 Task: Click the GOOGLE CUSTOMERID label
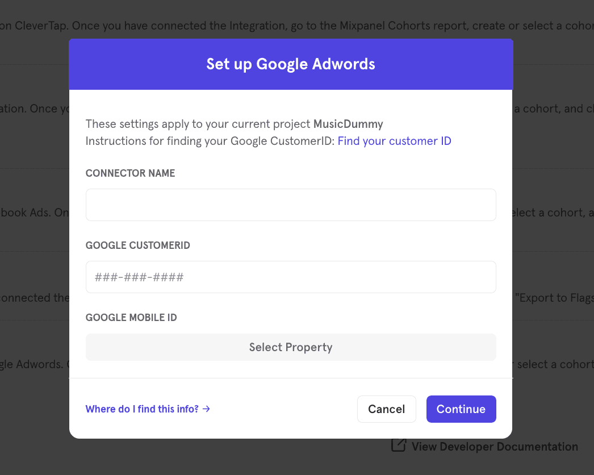pos(138,245)
